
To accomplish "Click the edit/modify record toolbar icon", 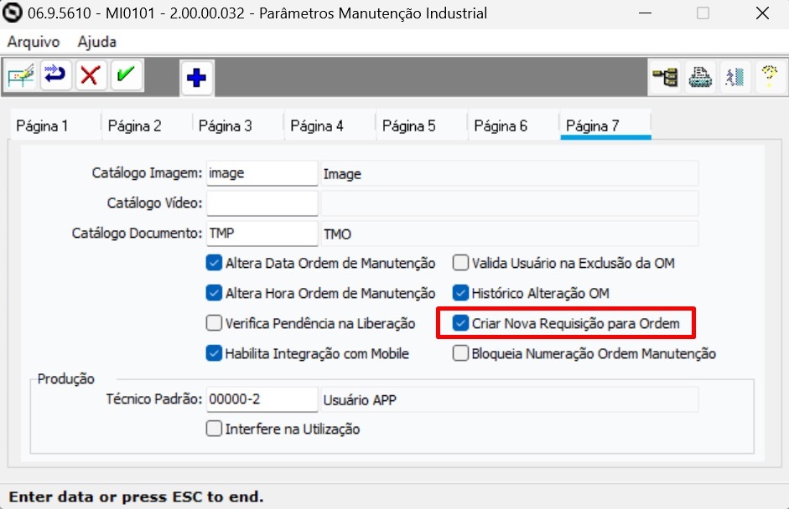I will coord(21,76).
